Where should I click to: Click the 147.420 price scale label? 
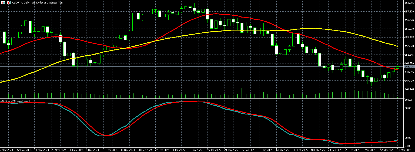410,81
